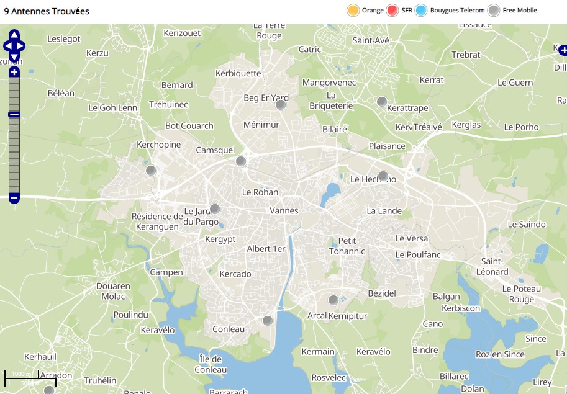Expand the layer switcher plus button
This screenshot has width=567, height=394.
[561, 49]
